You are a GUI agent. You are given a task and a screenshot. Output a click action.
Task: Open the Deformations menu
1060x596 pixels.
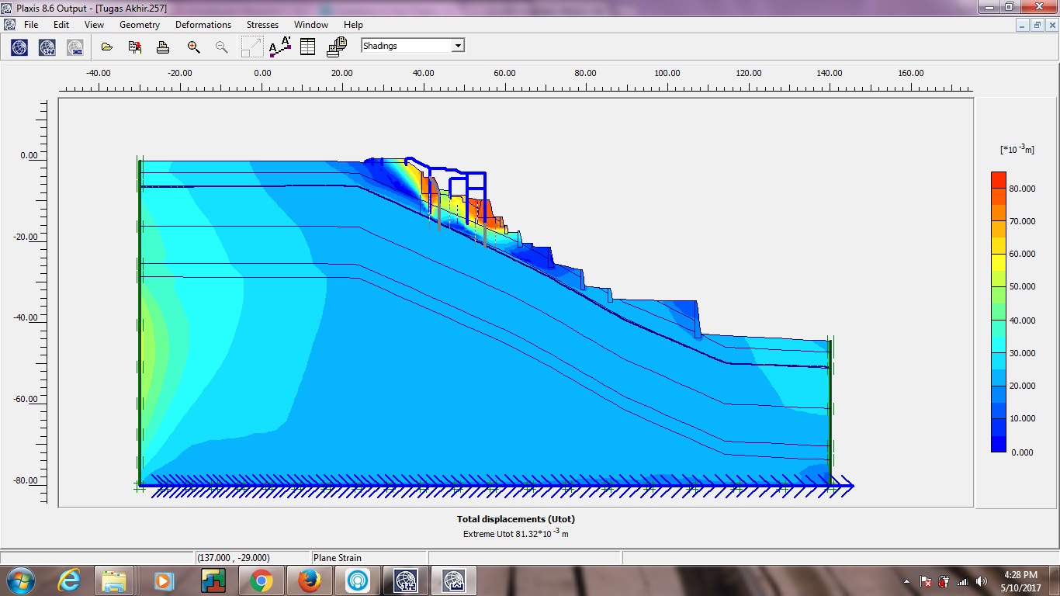[203, 25]
